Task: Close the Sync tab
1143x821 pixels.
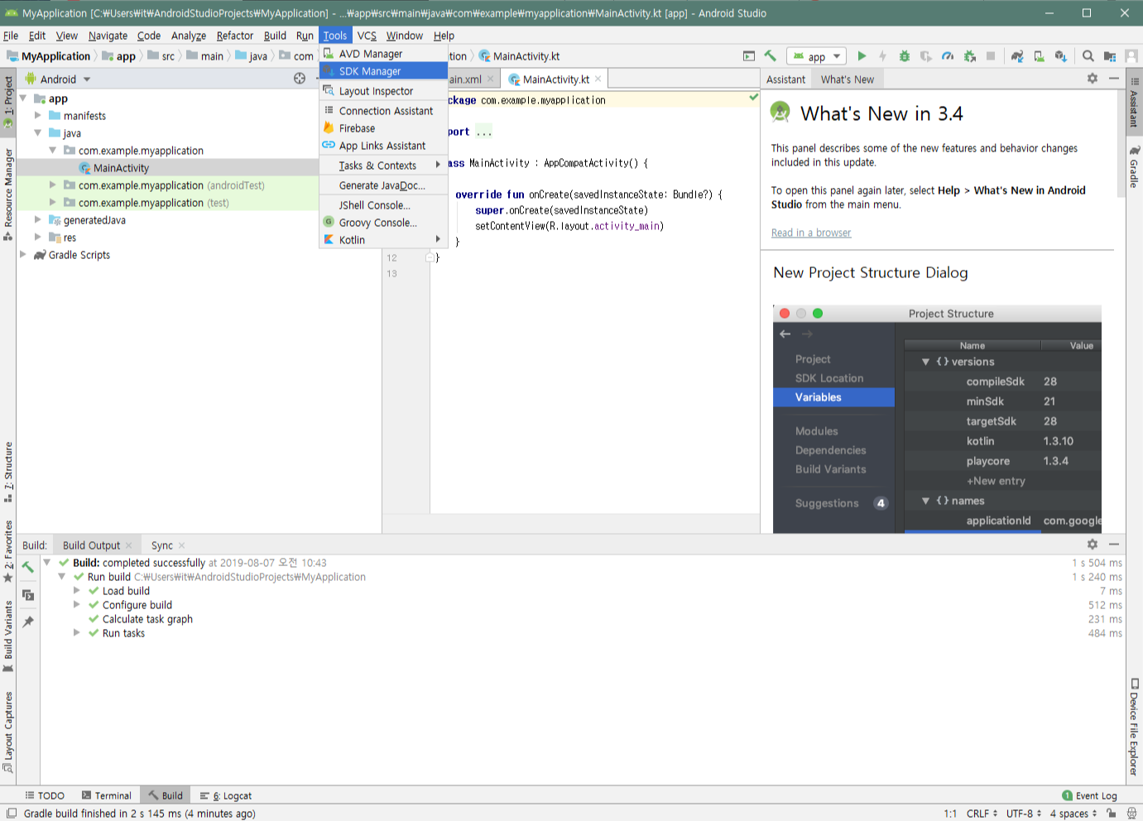Action: click(181, 545)
